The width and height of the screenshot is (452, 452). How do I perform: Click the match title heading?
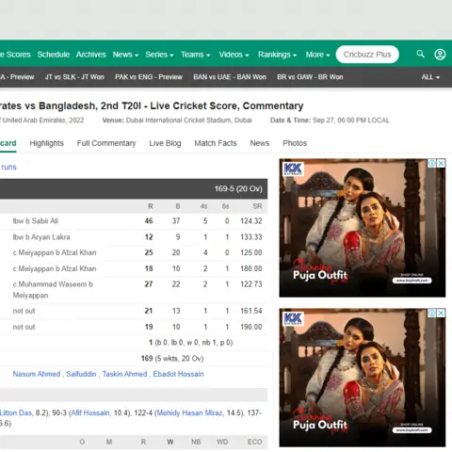click(x=152, y=105)
